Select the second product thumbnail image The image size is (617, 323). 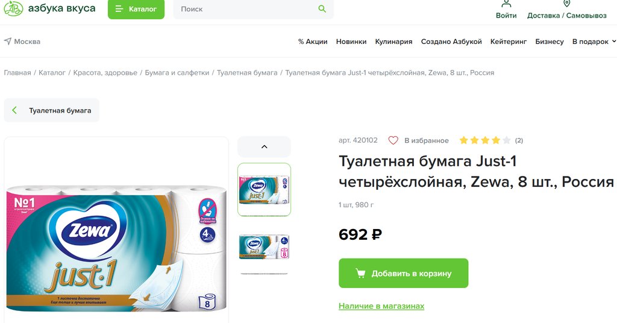coord(264,246)
